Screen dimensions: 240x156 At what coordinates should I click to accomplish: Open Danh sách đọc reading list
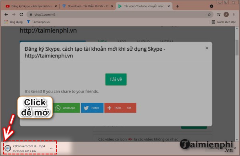(224, 22)
